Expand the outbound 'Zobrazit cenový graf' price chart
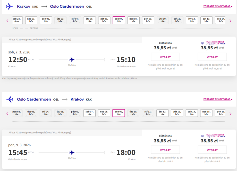 tap(218, 6)
